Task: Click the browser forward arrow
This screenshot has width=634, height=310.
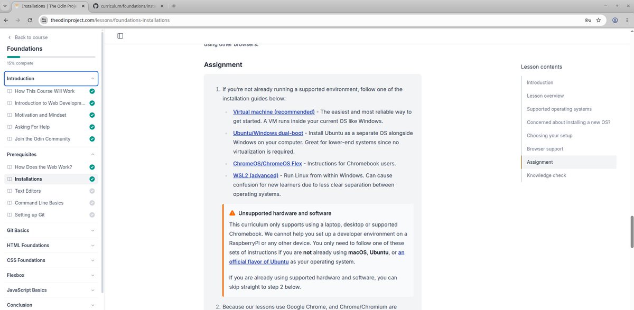Action: [17, 20]
